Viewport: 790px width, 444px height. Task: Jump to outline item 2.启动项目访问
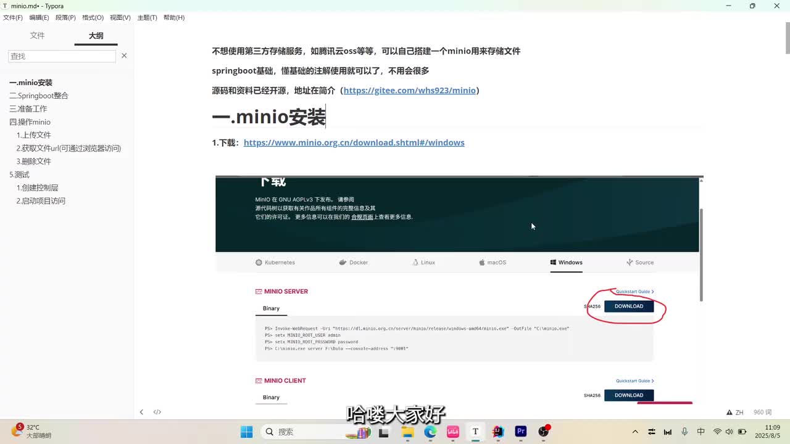click(x=41, y=201)
